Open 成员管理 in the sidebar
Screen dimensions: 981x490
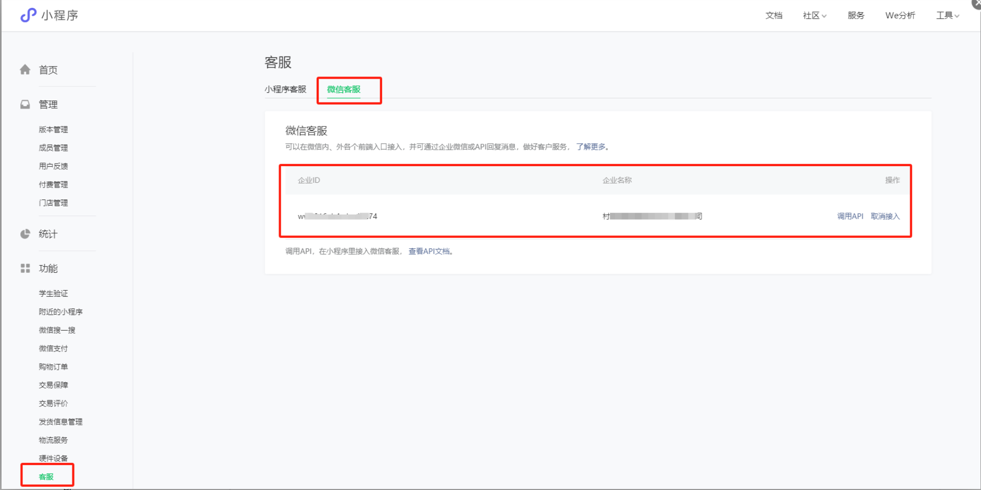coord(53,148)
